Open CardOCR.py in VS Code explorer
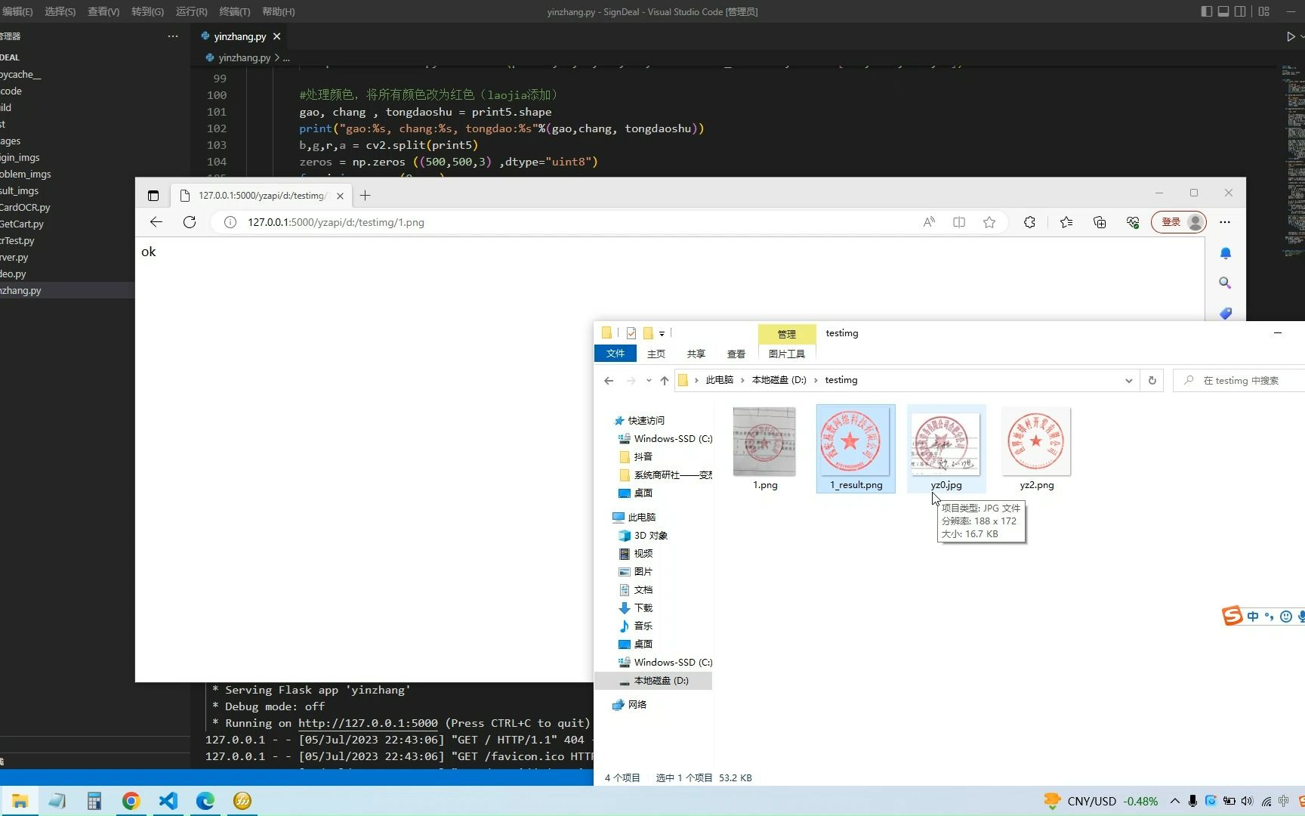 [25, 207]
